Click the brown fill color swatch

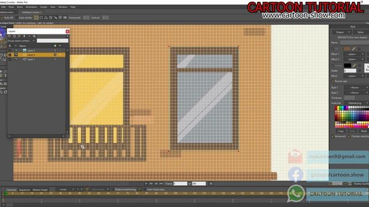click(347, 49)
